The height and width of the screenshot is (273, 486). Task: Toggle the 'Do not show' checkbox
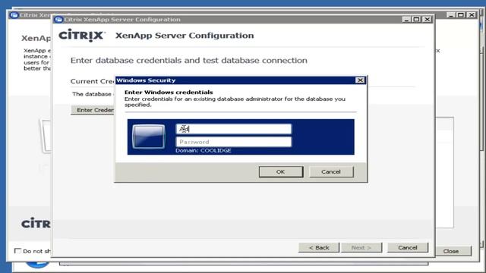coord(18,251)
